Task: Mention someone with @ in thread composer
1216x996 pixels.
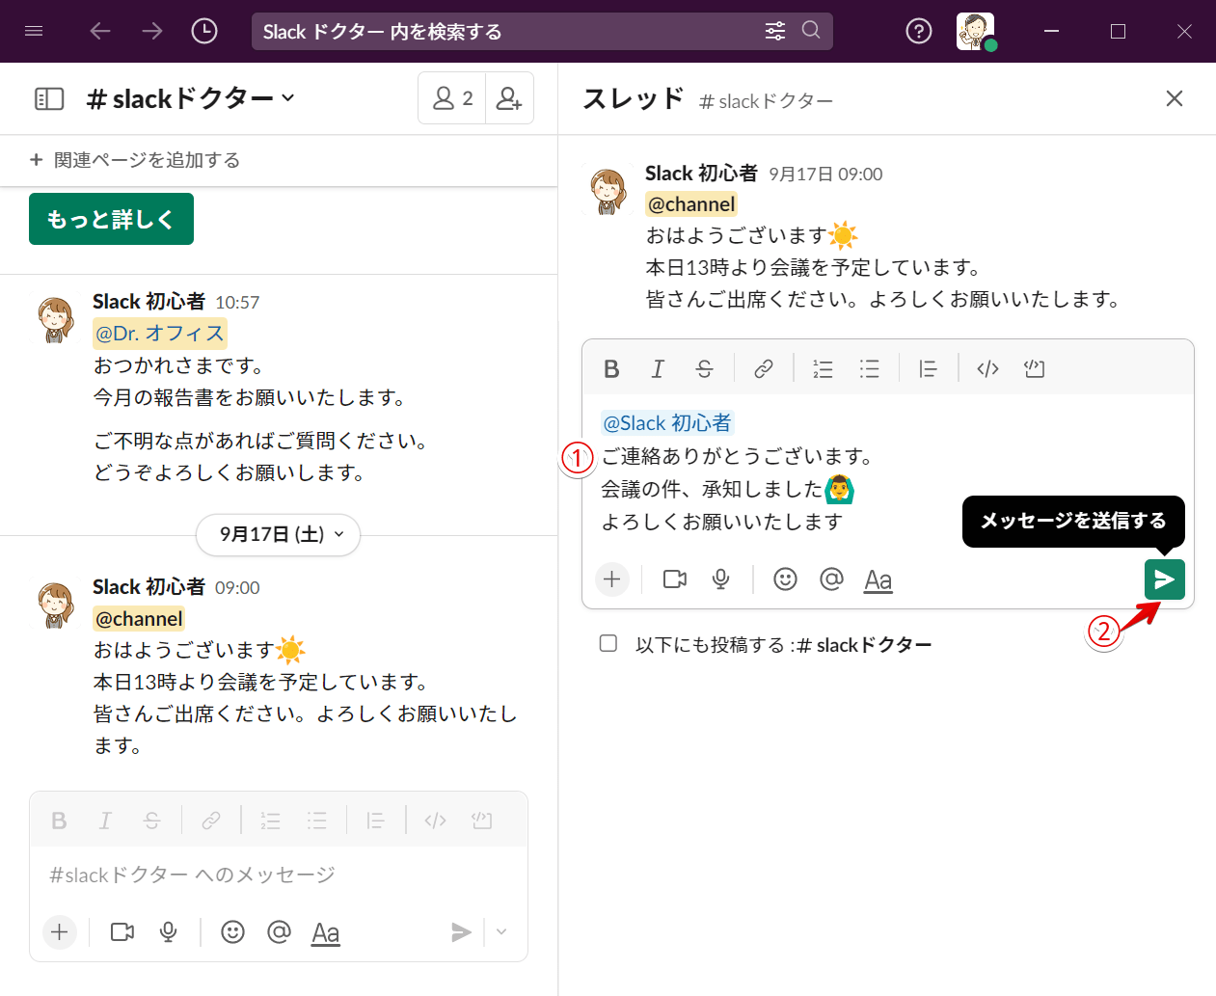Action: 831,579
